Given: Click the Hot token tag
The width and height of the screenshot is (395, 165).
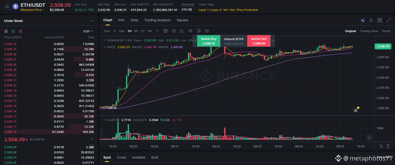Looking at the screenshot, I should pos(232,10).
